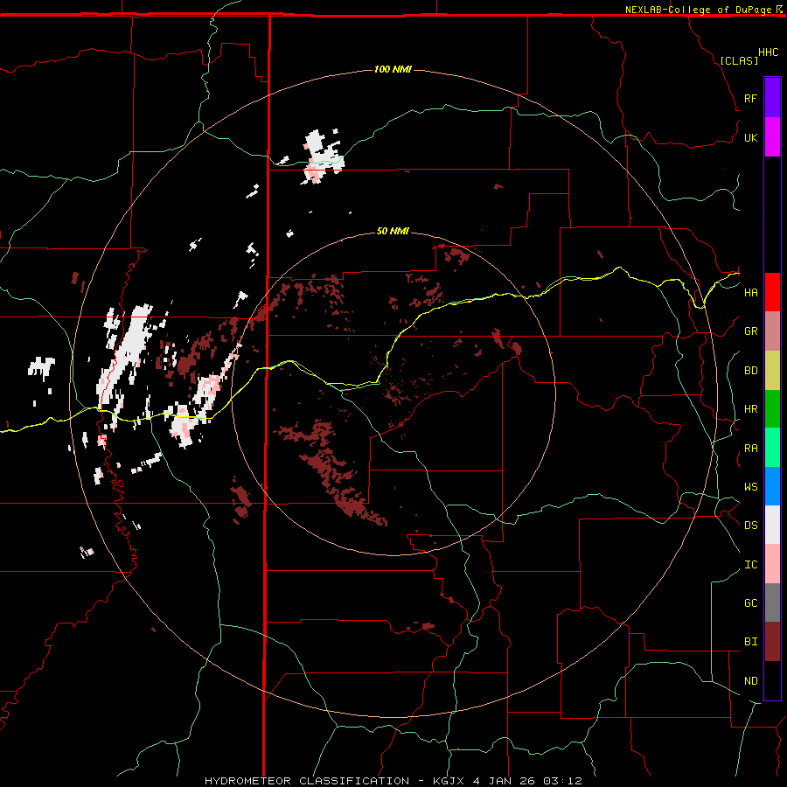Click the 'UK' legend label

[750, 137]
